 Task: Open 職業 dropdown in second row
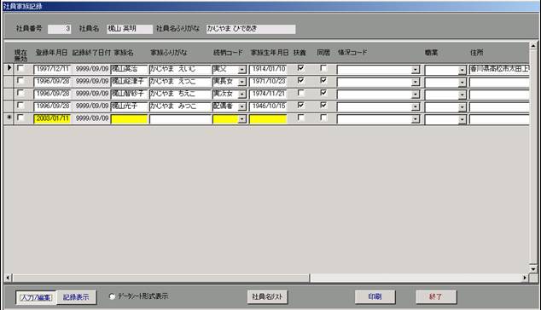click(x=462, y=83)
